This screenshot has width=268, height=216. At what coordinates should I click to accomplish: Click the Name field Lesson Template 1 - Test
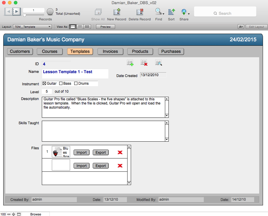(x=75, y=74)
